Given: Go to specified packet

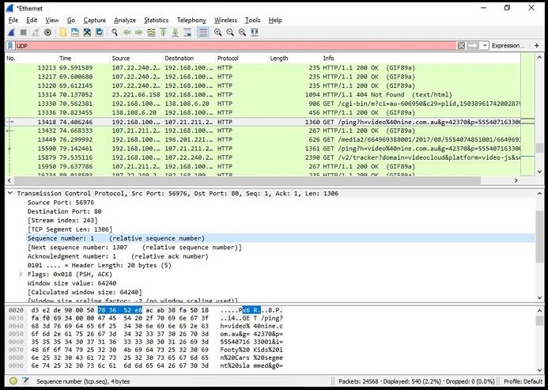Looking at the screenshot, I should click(x=151, y=32).
